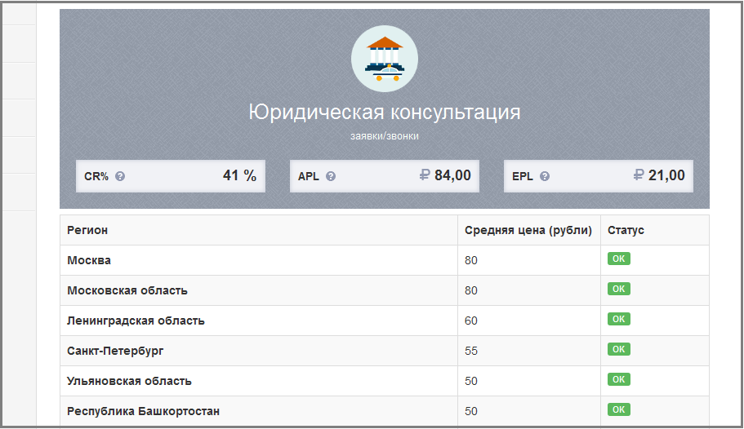
Task: Click the APL ₽ 84,00 value
Action: (x=445, y=175)
